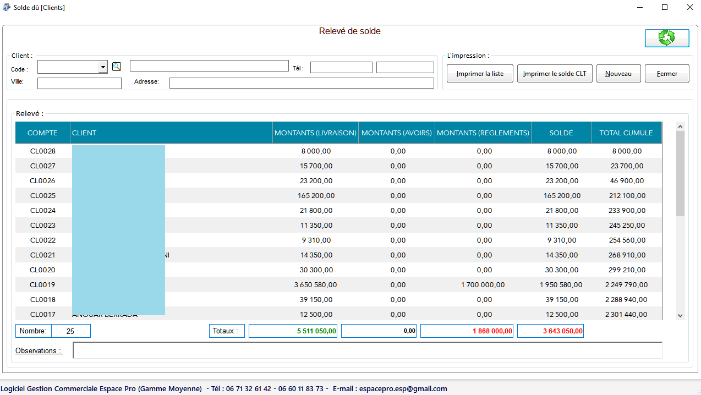Select the MONTANTS (LIVRAISON) column header
Image resolution: width=701 pixels, height=395 pixels.
[x=315, y=133]
